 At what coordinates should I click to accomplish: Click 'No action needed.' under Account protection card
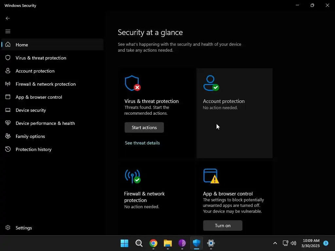(220, 108)
